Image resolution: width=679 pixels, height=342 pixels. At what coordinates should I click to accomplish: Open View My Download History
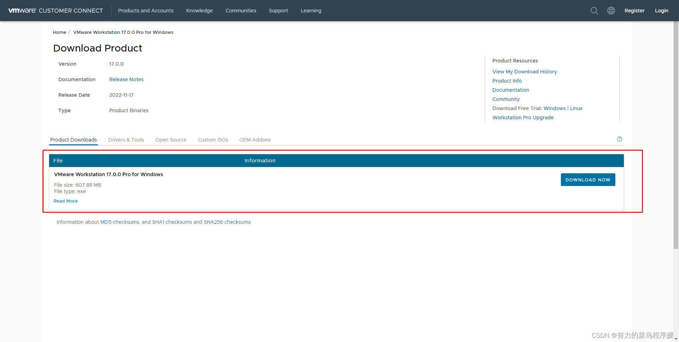(524, 72)
